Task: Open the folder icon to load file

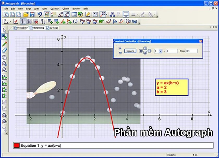Action: tap(26, 15)
